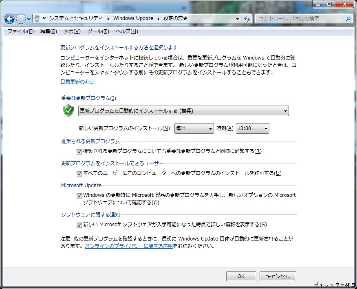Click 更新プログラムをインストールする方法を選択します heading
The image size is (357, 289).
(x=119, y=48)
